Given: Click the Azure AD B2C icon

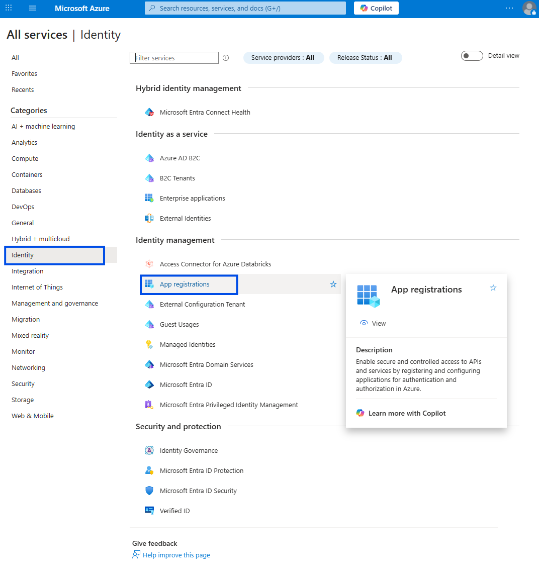Looking at the screenshot, I should click(x=149, y=158).
